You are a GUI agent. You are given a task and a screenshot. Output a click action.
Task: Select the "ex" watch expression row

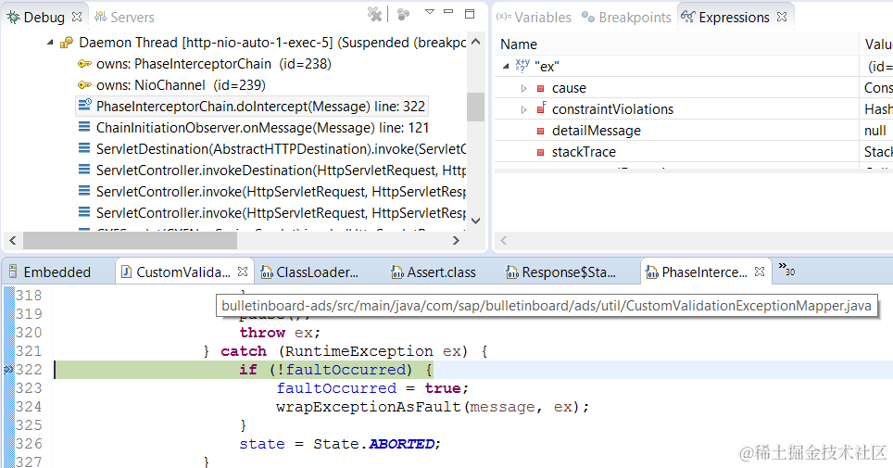(x=693, y=67)
